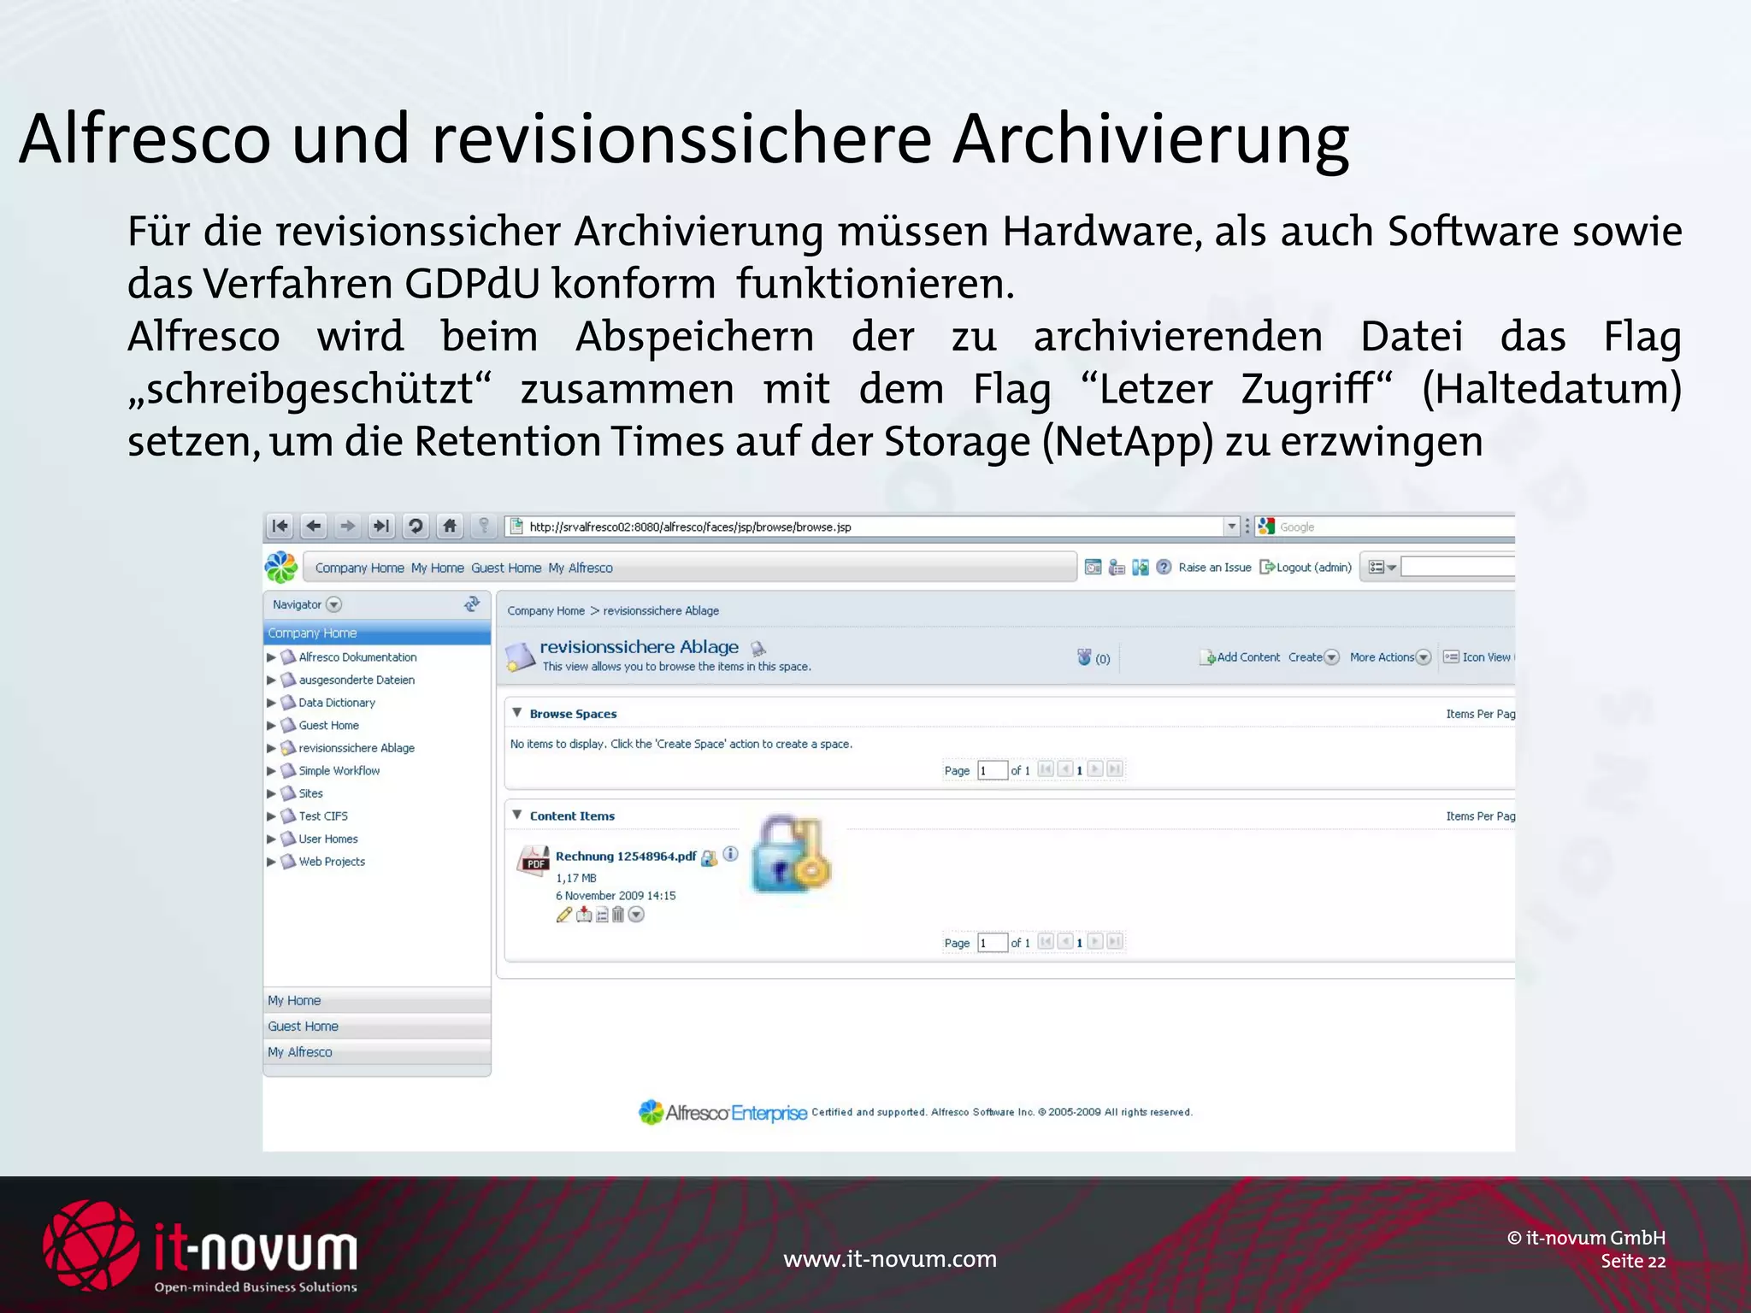Switch to the Icon View mode
The width and height of the screenshot is (1751, 1313).
point(1478,657)
